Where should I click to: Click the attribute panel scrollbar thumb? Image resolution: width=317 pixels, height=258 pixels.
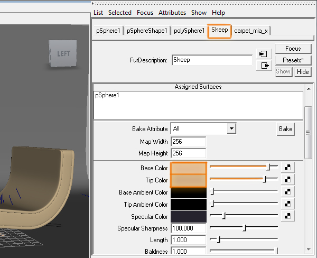pyautogui.click(x=308, y=133)
